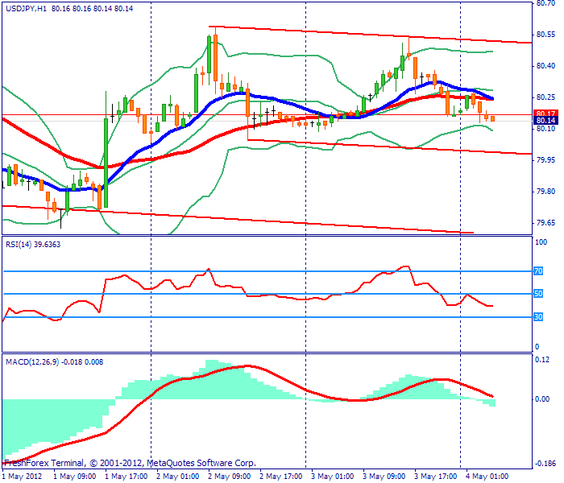The image size is (564, 483).
Task: Click the 1 May 17:00 time label
Action: tap(126, 477)
